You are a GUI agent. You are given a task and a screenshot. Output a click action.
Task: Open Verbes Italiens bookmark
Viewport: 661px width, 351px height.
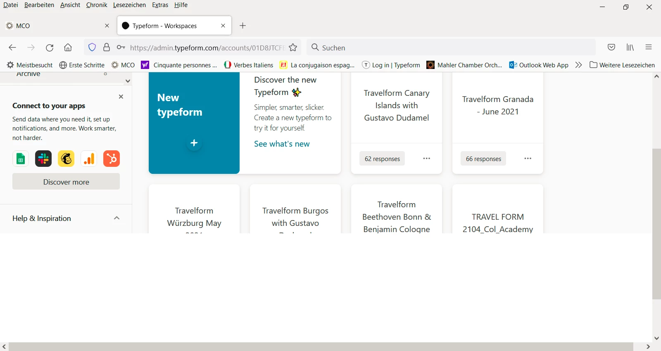coord(248,65)
